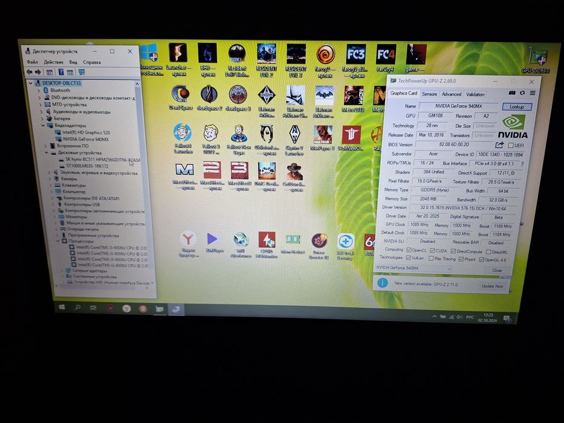Collapse the Дисковые устройства node
The width and height of the screenshot is (564, 423).
click(47, 152)
